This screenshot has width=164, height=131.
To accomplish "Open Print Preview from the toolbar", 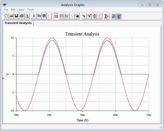I will (x=27, y=16).
